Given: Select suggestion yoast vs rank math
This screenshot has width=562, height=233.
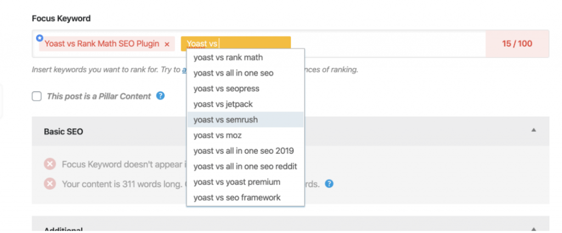Looking at the screenshot, I should [228, 57].
